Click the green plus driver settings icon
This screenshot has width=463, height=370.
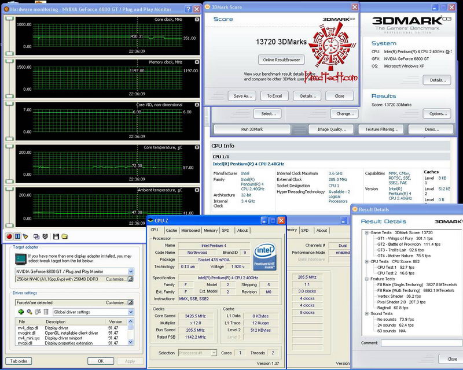pyautogui.click(x=21, y=312)
